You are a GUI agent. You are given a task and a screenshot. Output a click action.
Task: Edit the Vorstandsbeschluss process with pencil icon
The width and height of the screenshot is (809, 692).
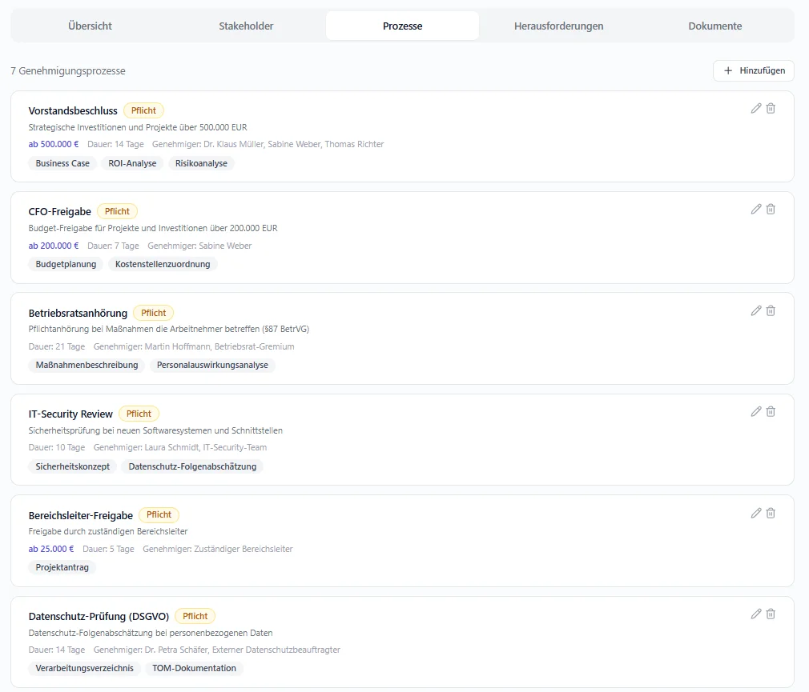coord(755,108)
